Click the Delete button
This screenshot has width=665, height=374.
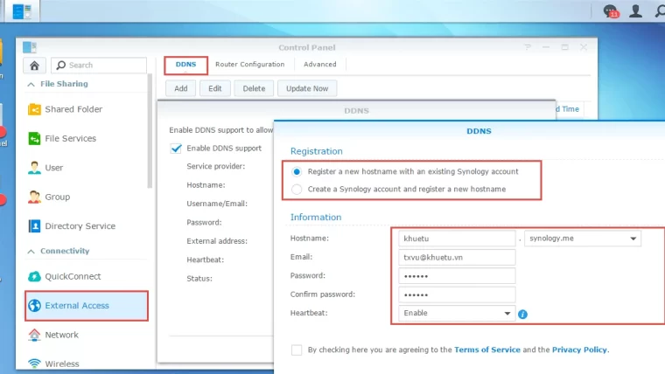click(x=254, y=88)
